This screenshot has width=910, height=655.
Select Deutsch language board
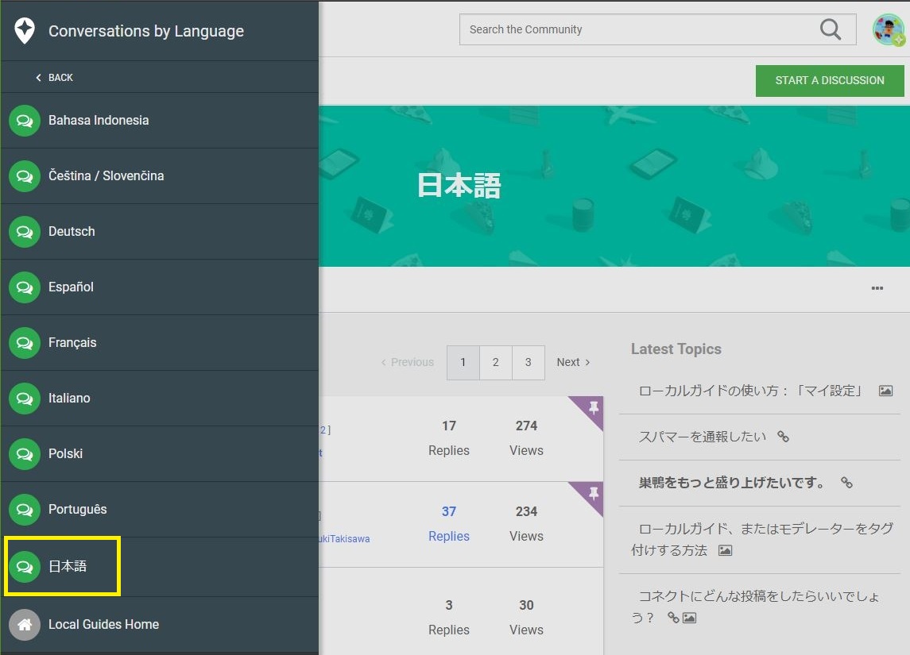point(160,232)
